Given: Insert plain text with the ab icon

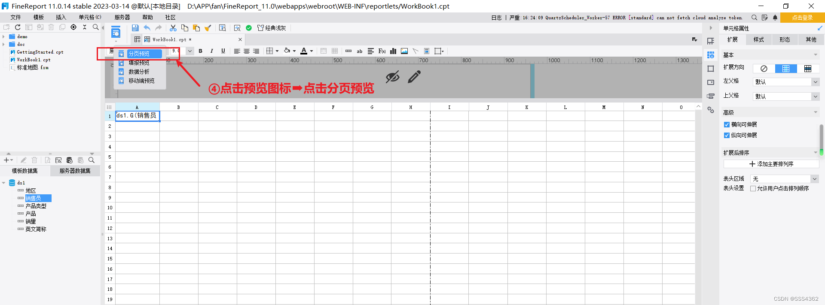Looking at the screenshot, I should (360, 51).
